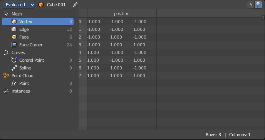Click the Vertex count value 8
265x140 pixels.
tap(70, 22)
